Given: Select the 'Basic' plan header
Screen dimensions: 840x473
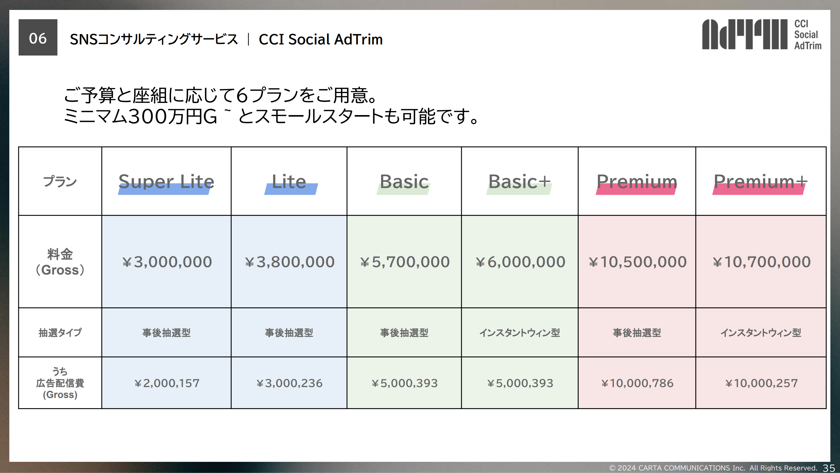Looking at the screenshot, I should (x=404, y=181).
